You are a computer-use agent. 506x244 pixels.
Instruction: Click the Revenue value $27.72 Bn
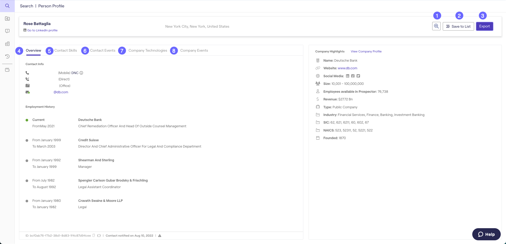[x=346, y=99]
